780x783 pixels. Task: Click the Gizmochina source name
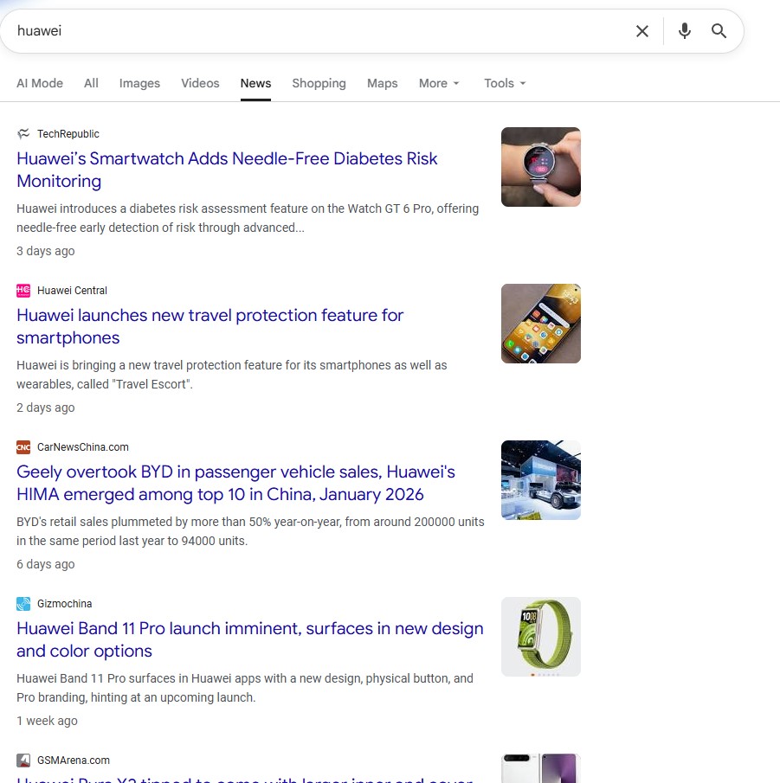coord(64,604)
